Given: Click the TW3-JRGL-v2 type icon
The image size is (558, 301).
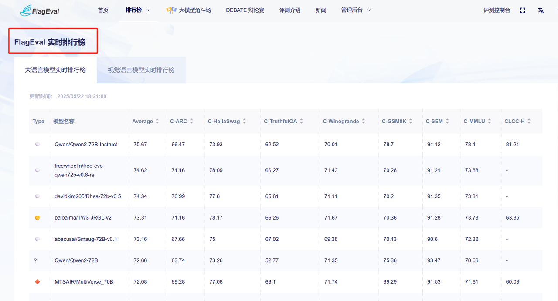Looking at the screenshot, I should pos(37,218).
